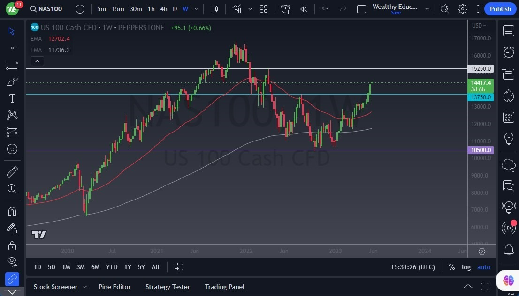Activate the Measure ruler tool
This screenshot has width=519, height=296.
[x=12, y=172]
